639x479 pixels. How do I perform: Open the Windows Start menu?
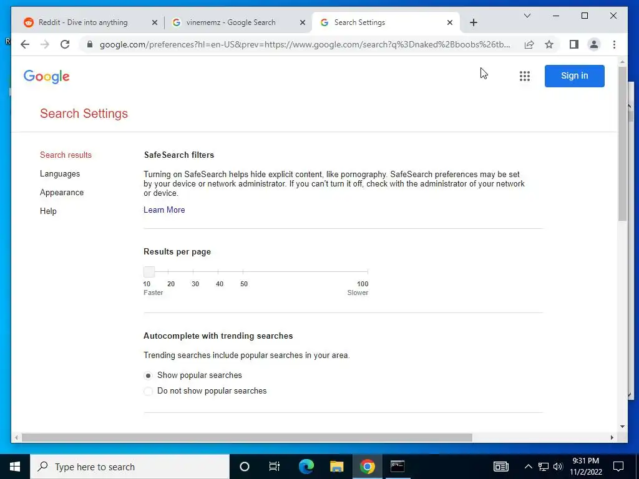(x=15, y=467)
